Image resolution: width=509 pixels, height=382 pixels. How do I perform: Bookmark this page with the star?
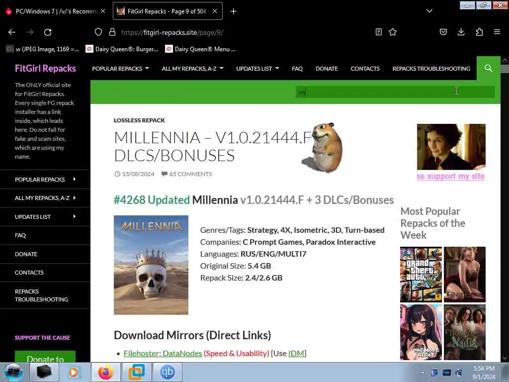coord(393,32)
